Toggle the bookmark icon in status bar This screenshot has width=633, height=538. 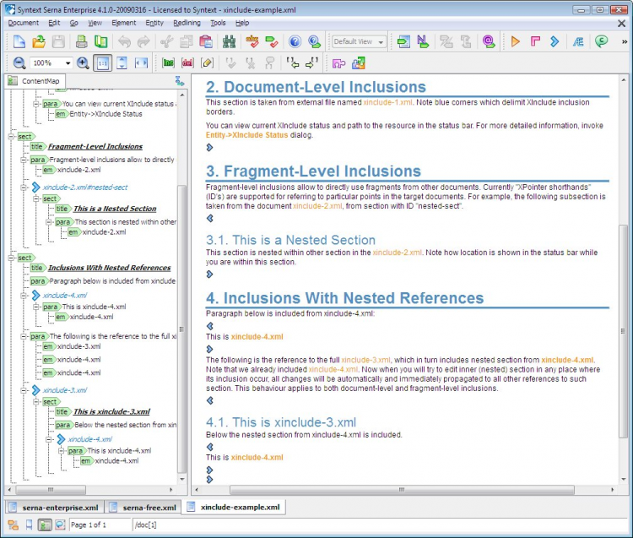[29, 524]
